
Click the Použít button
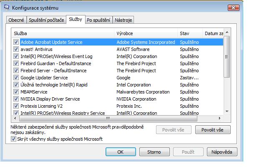pyautogui.click(x=188, y=152)
